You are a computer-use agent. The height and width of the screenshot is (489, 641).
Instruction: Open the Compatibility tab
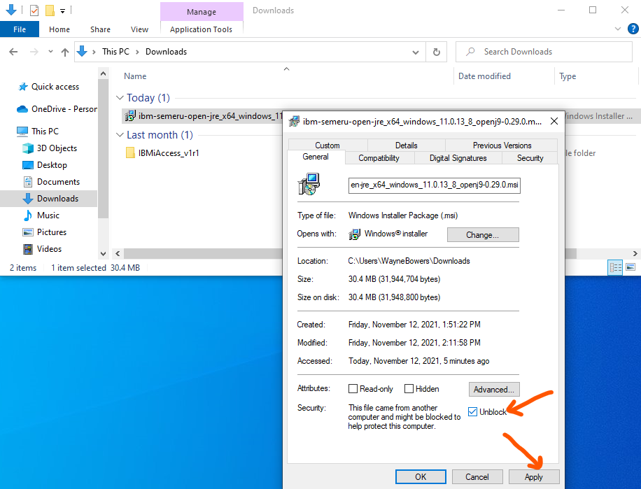coord(379,158)
